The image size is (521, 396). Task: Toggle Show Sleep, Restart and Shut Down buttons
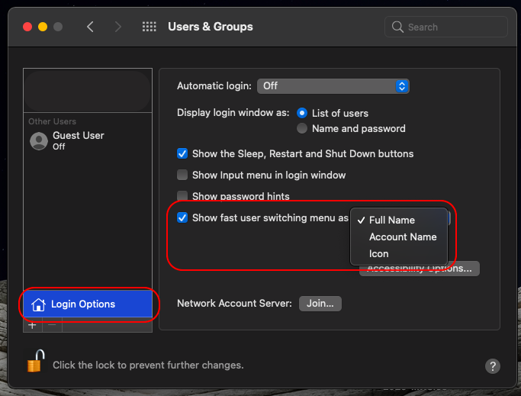(x=182, y=153)
